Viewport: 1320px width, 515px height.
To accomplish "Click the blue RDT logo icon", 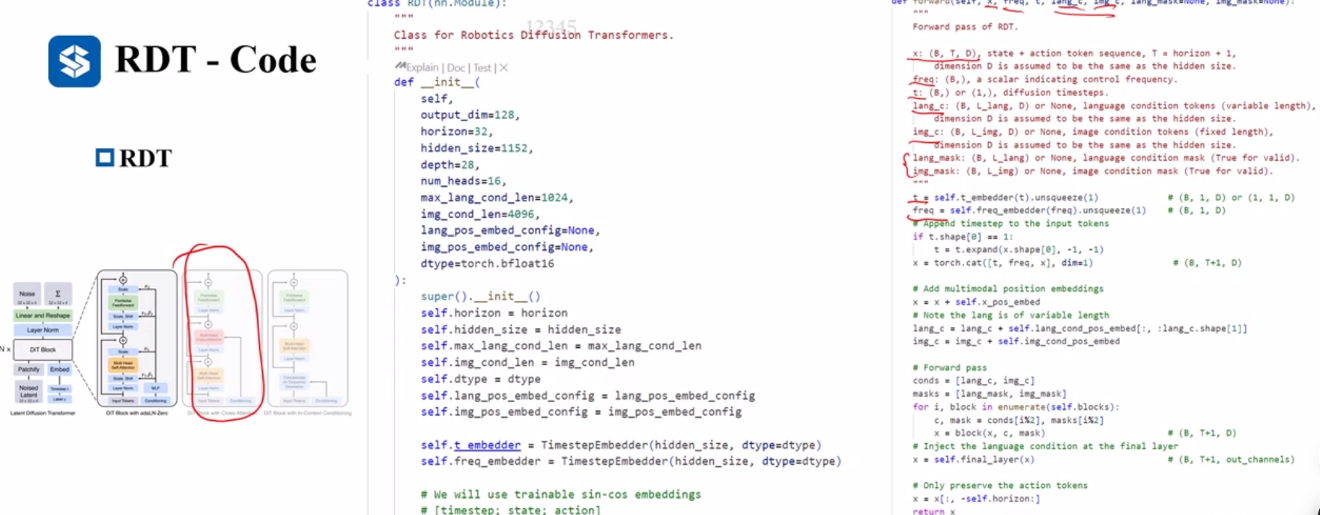I will click(x=74, y=61).
